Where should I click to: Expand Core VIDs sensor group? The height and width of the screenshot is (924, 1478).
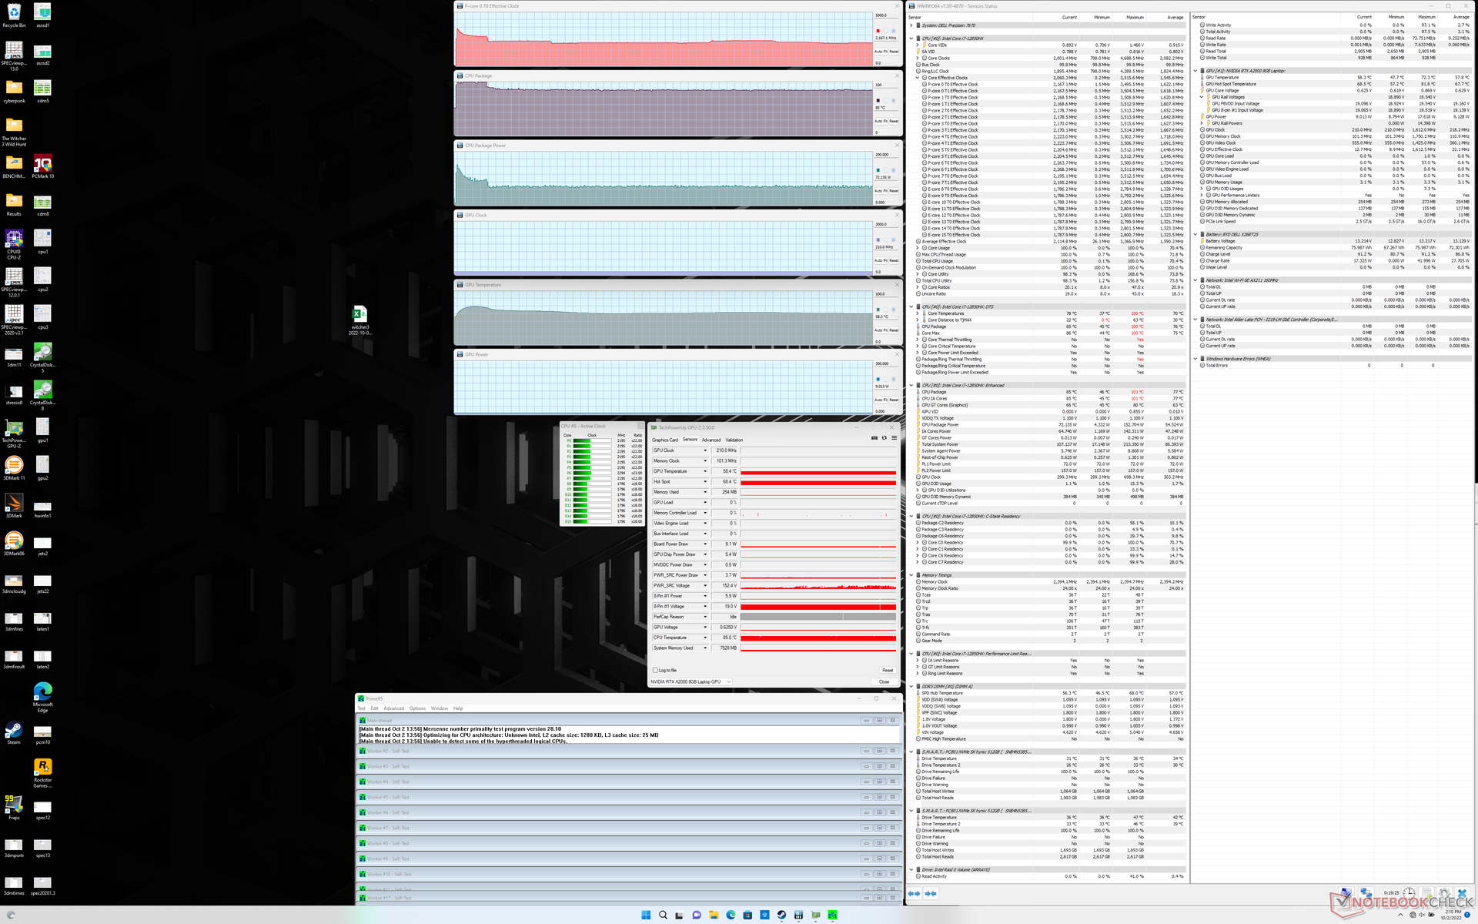tap(918, 45)
